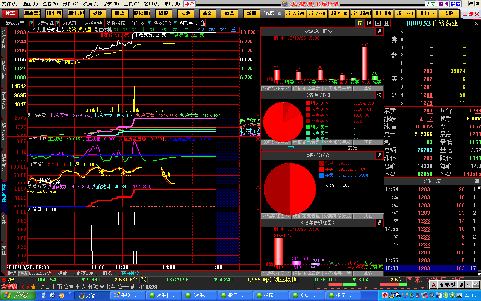
Task: Expand the dropdown arrow after 抄盘先锋
Action: click(x=57, y=23)
